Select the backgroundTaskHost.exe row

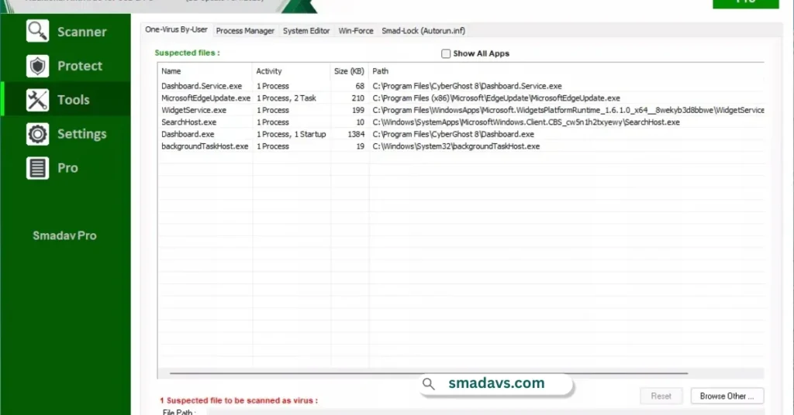point(461,146)
